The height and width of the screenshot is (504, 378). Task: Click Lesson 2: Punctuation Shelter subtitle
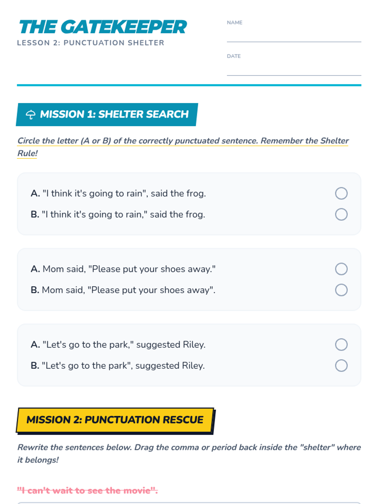(91, 43)
